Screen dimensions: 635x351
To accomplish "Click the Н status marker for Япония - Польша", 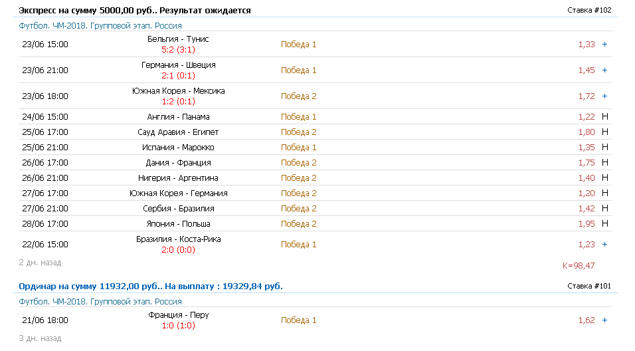I will coord(604,224).
